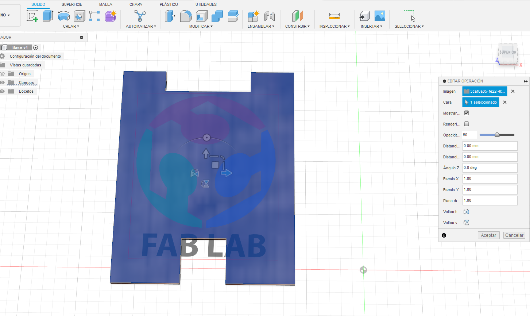Click the Construir offset plane icon
The image size is (530, 316).
tap(297, 16)
